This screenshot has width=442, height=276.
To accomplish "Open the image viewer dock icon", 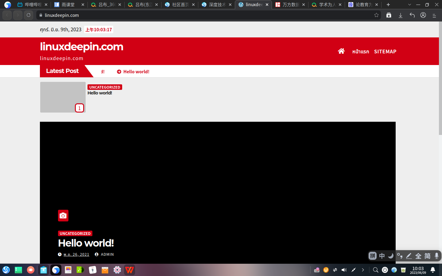I will [68, 270].
